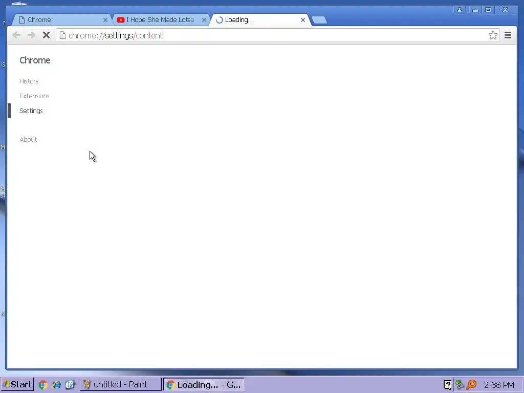Open History in the sidebar
This screenshot has width=524, height=393.
[x=29, y=81]
